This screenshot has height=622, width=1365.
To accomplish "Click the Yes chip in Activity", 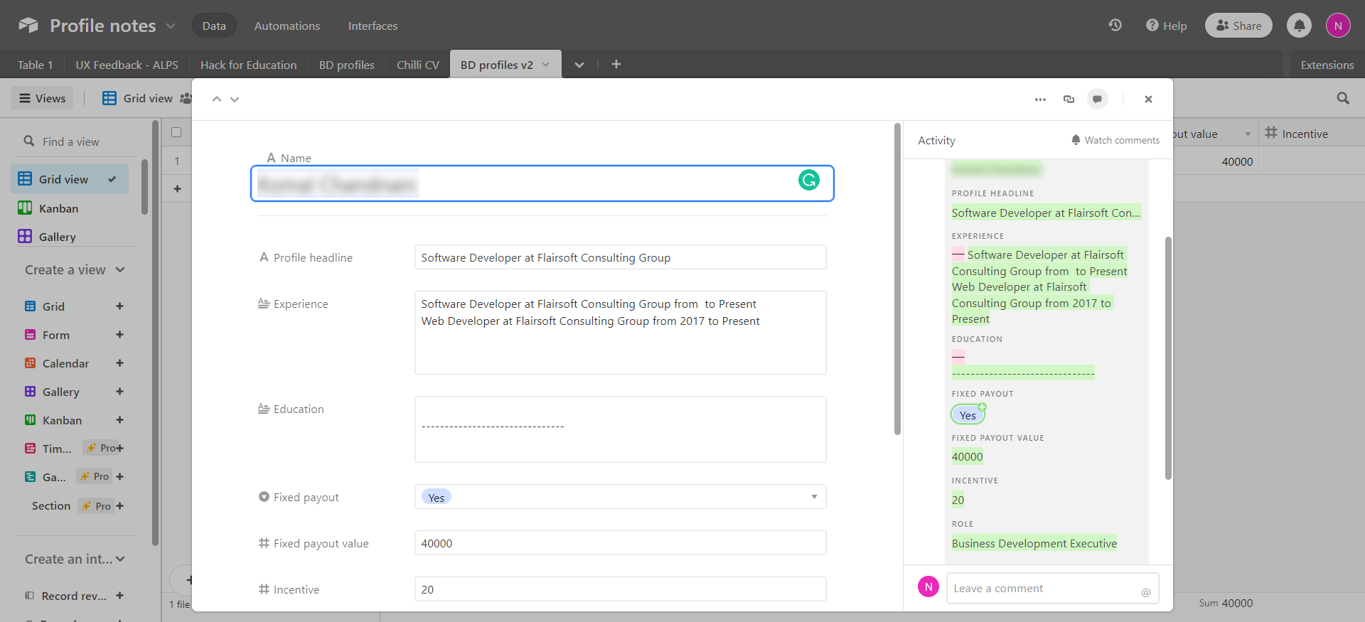I will tap(968, 415).
